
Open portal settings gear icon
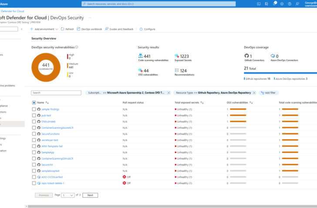[282, 4]
